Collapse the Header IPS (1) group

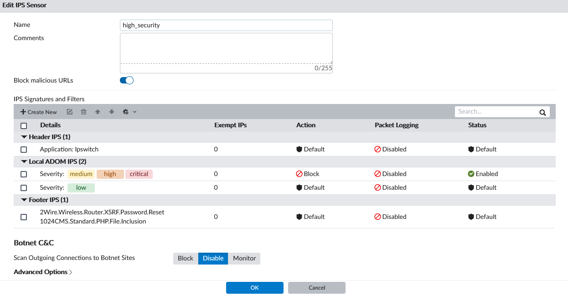point(24,137)
